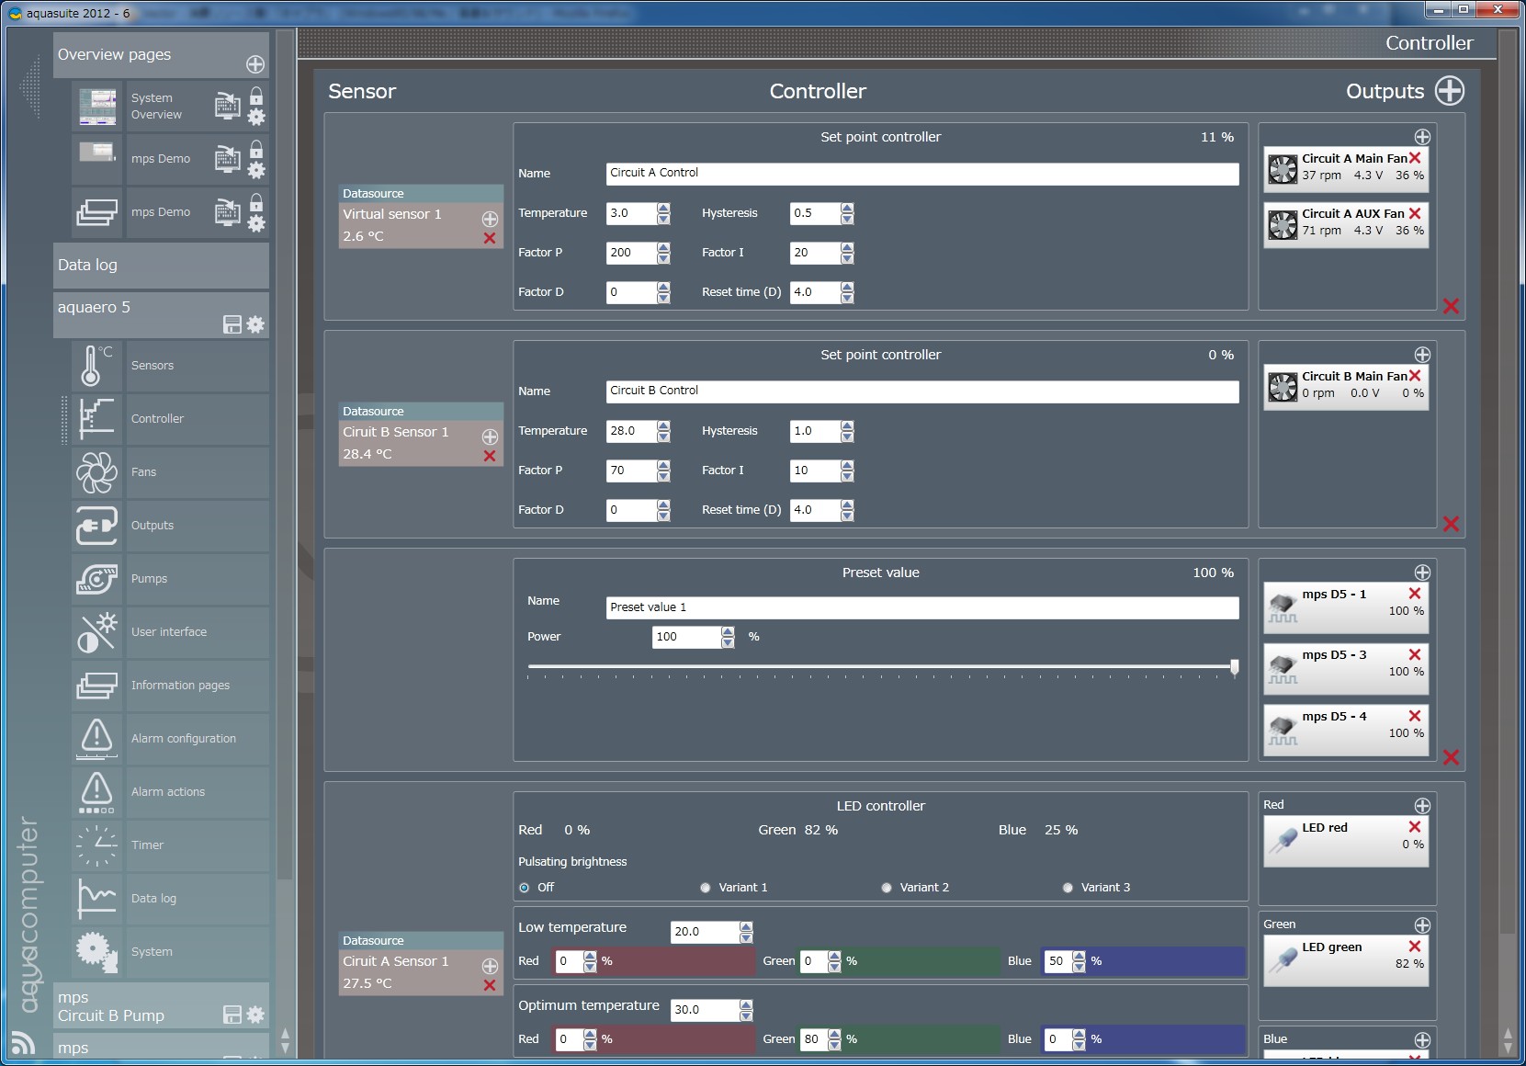This screenshot has height=1066, width=1526.
Task: Click the Circuit B Control name field
Action: coord(921,391)
